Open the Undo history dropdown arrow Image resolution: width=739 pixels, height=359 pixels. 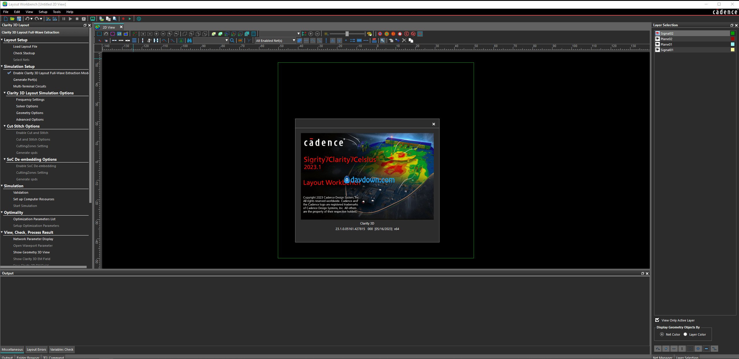[31, 19]
